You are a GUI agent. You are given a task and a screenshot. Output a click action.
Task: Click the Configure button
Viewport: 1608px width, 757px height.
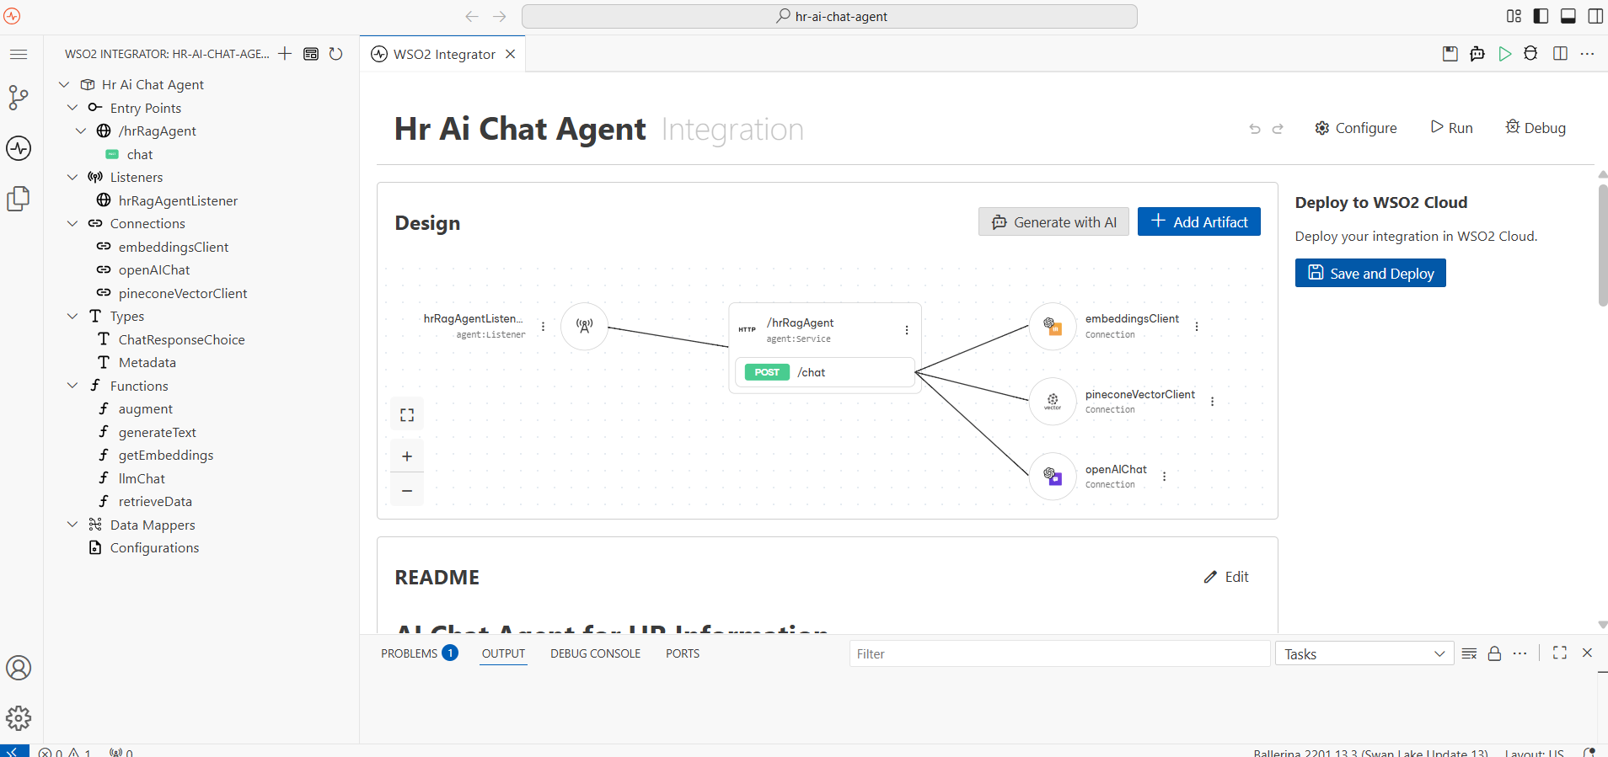click(x=1356, y=128)
